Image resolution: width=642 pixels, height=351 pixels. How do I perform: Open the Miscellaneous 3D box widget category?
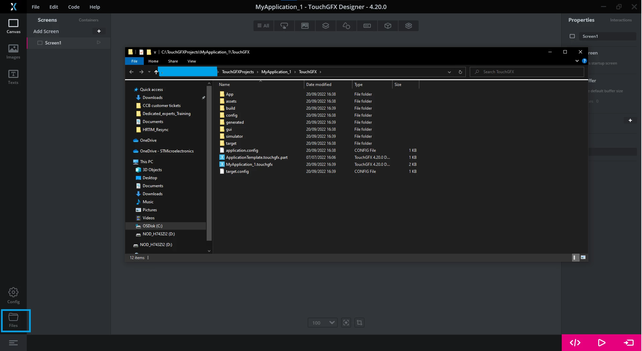[388, 26]
